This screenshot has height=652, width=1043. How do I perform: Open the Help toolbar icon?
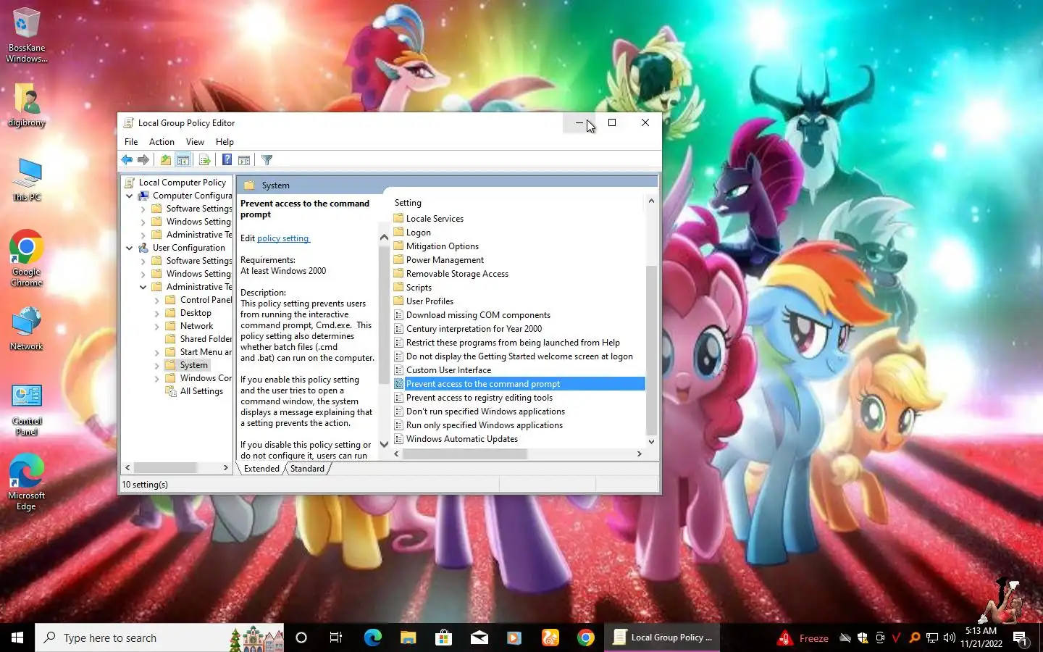pos(227,160)
